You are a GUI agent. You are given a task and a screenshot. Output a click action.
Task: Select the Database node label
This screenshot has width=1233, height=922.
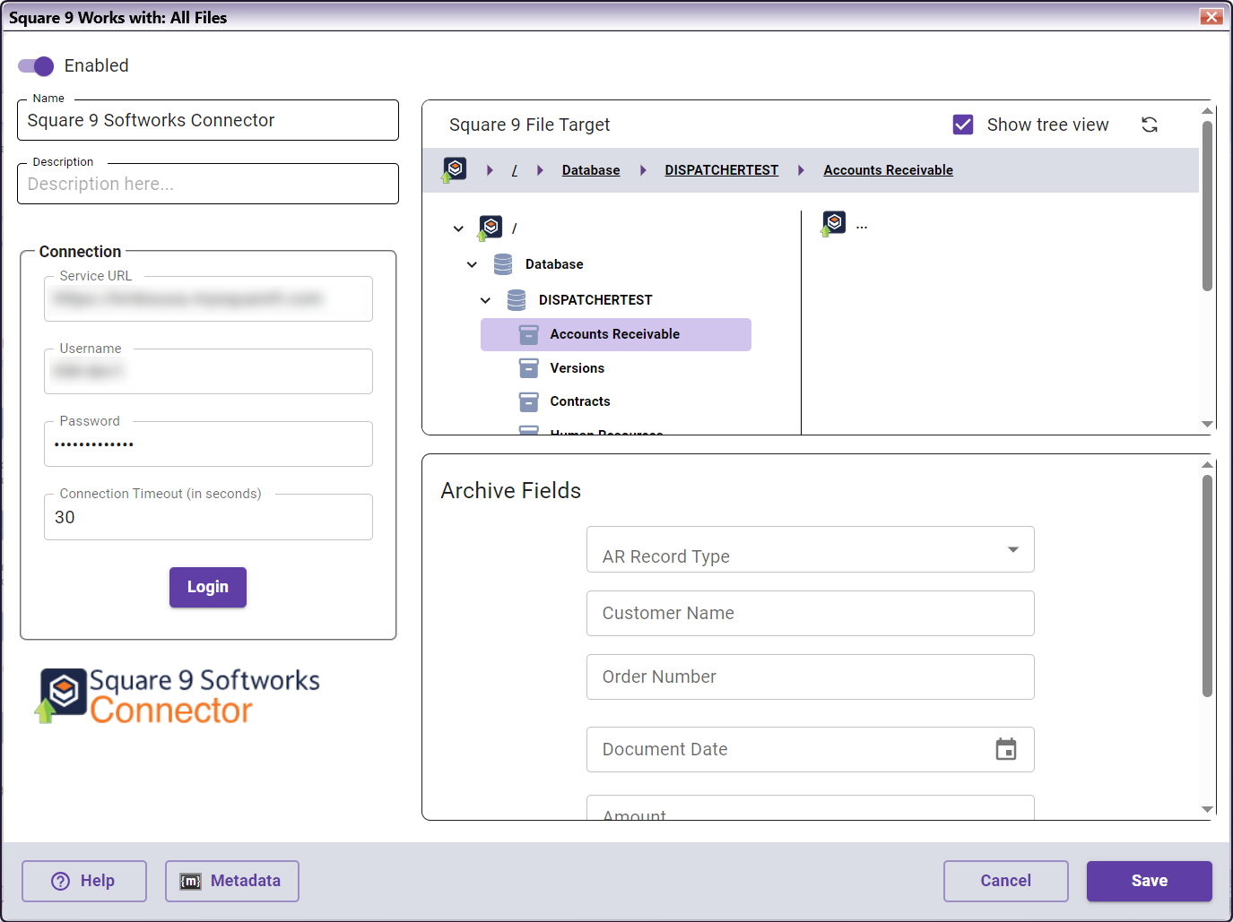coord(554,264)
